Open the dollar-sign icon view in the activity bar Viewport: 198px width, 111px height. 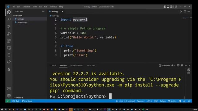9,69
